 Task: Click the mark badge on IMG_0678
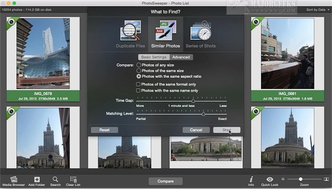11,21
